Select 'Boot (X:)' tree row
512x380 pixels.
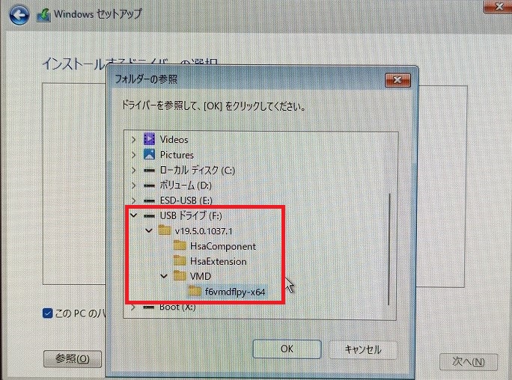click(177, 307)
